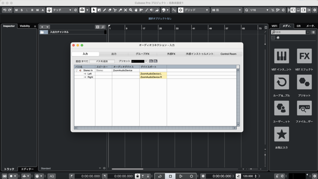
Task: Click the 検索 search field in media panel
Action: point(290,32)
